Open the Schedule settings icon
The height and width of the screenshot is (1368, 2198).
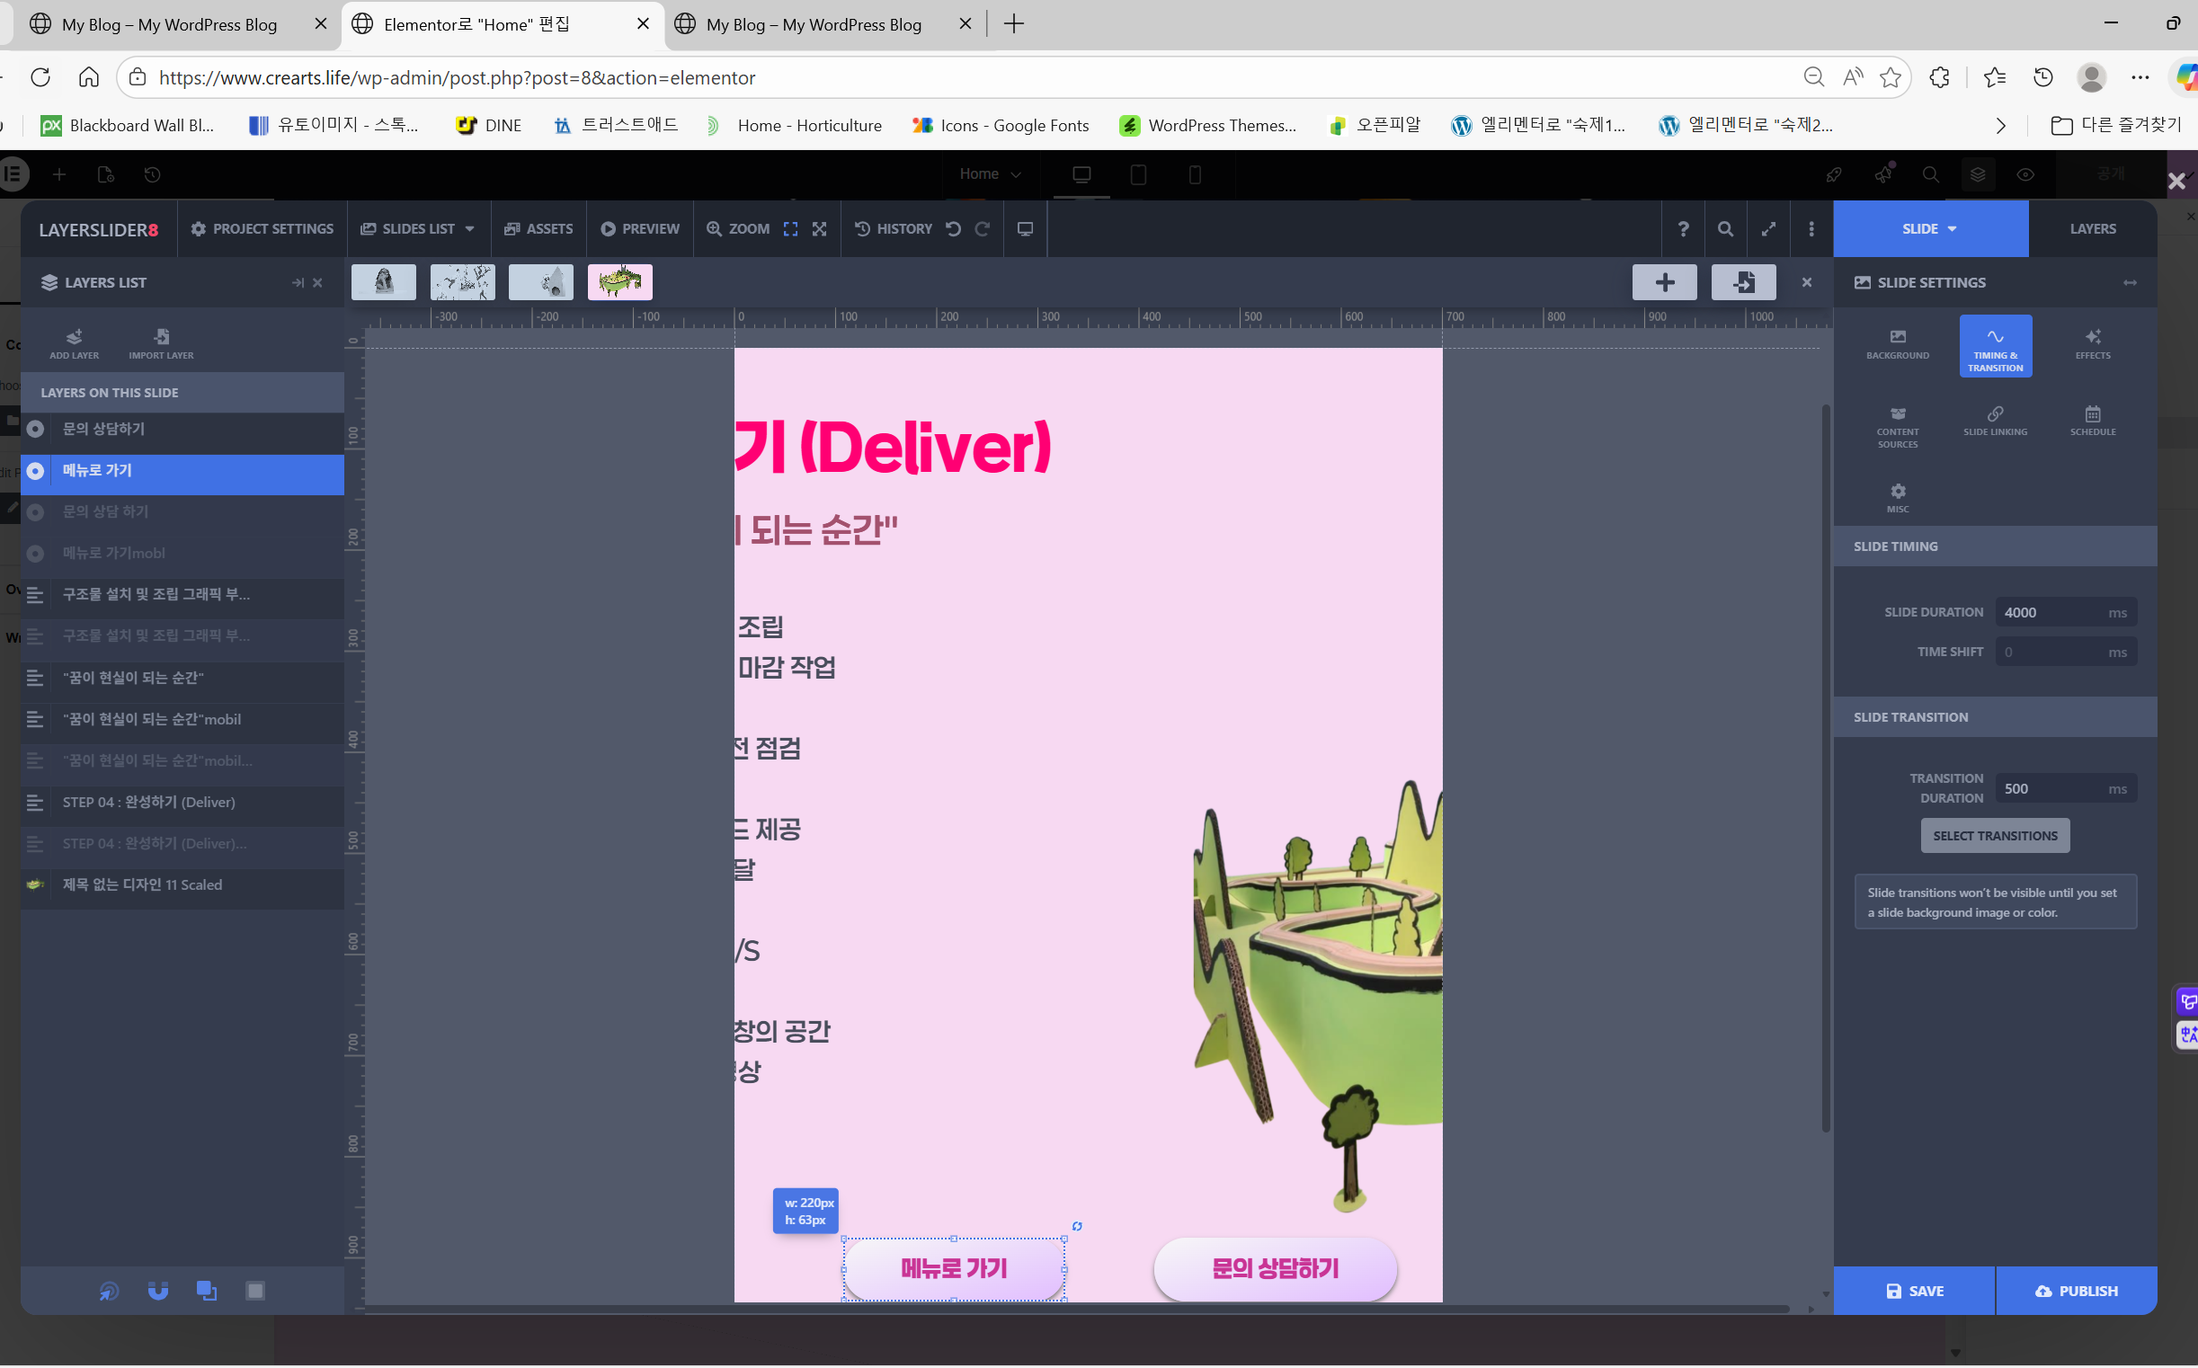pos(2091,421)
